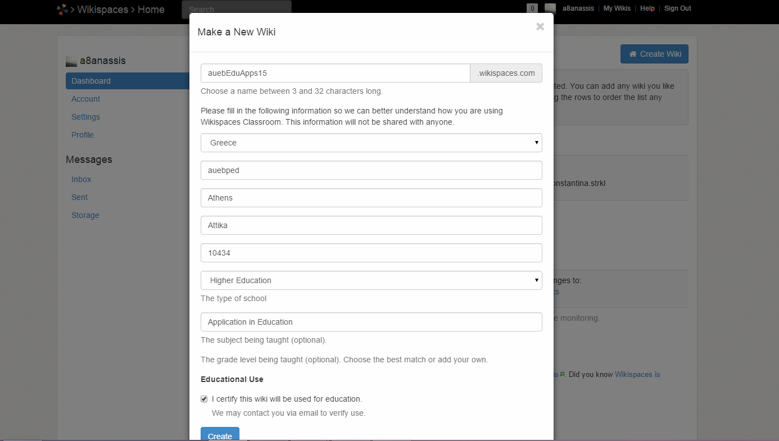Open the Sent messages item
This screenshot has width=779, height=441.
79,197
